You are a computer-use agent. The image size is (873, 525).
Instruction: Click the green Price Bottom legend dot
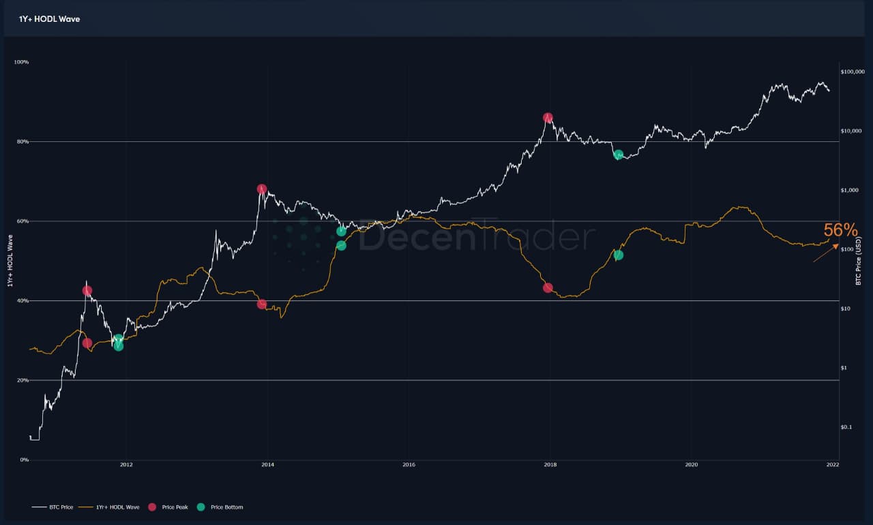201,507
